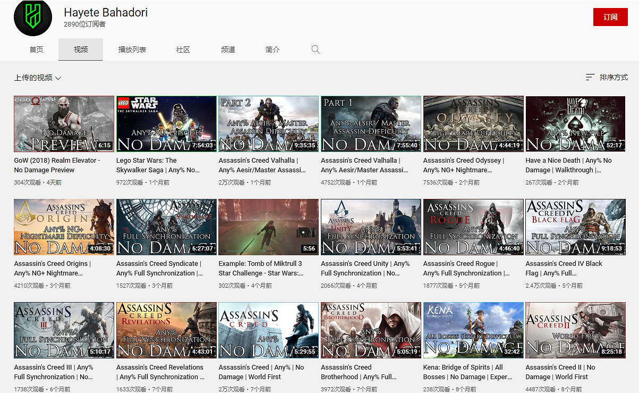Image resolution: width=639 pixels, height=393 pixels.
Task: Open the 排序方式 sort menu
Action: point(613,78)
